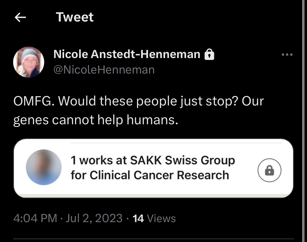Open the 14 Views count
The width and height of the screenshot is (307, 242).
point(138,218)
